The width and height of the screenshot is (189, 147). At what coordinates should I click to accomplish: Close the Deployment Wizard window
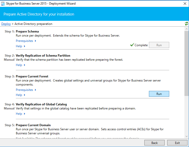click(x=185, y=4)
